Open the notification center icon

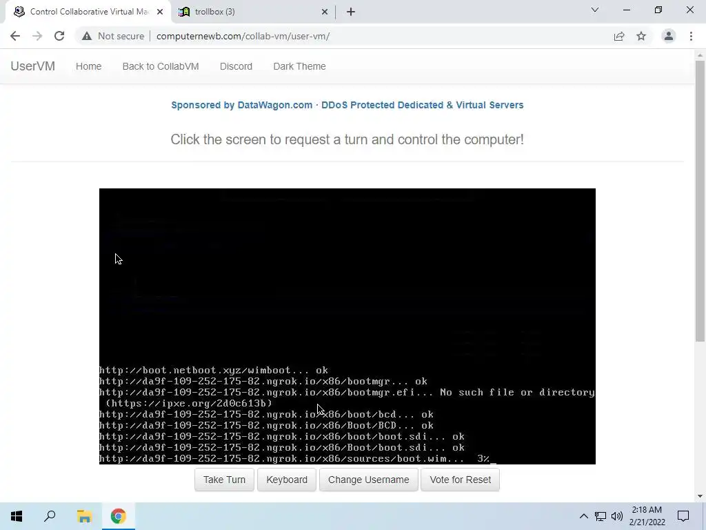[683, 516]
